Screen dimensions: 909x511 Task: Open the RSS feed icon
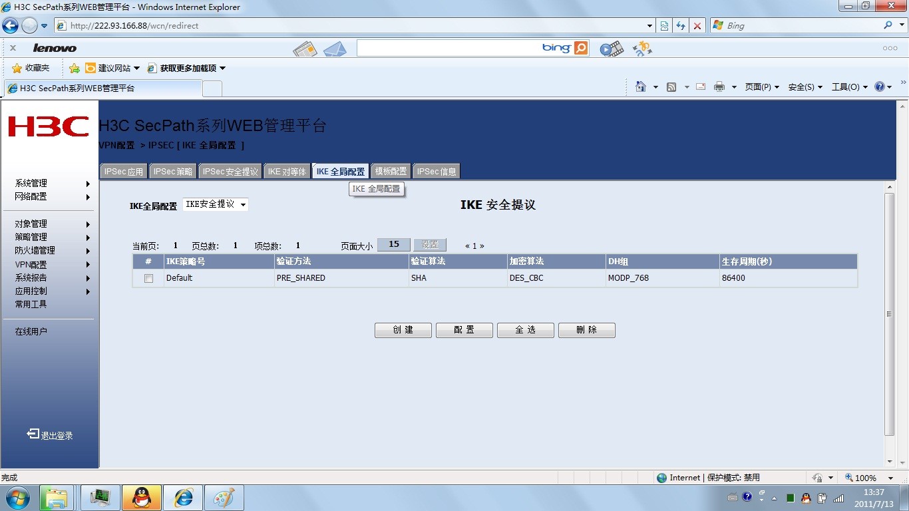click(x=672, y=86)
